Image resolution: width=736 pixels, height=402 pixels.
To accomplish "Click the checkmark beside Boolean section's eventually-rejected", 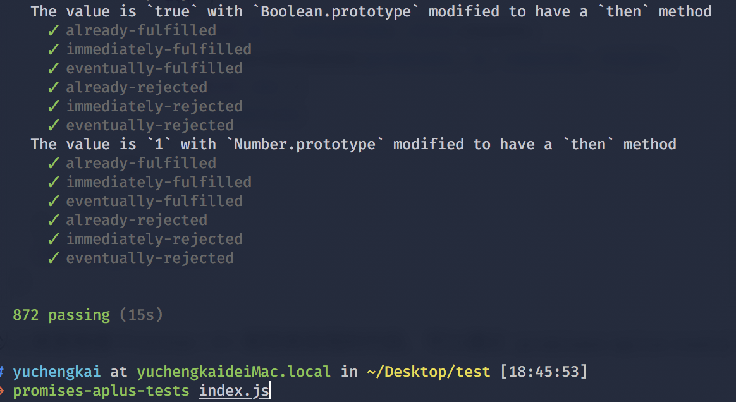I will (x=54, y=125).
